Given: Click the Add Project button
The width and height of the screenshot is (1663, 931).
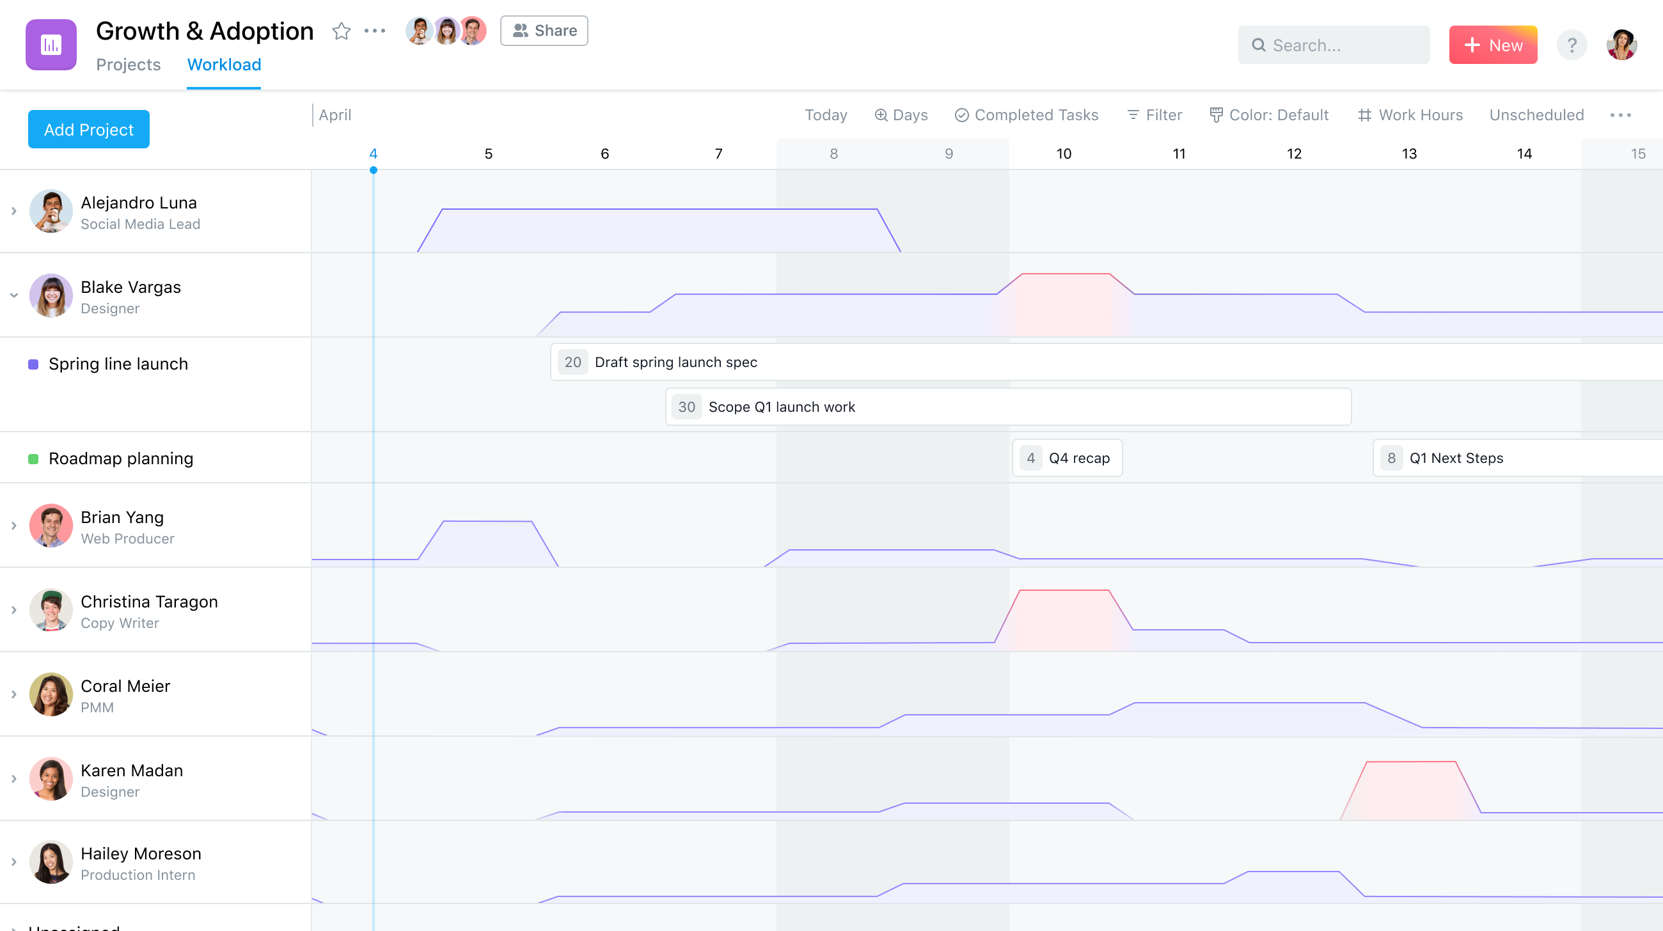Looking at the screenshot, I should [x=88, y=129].
